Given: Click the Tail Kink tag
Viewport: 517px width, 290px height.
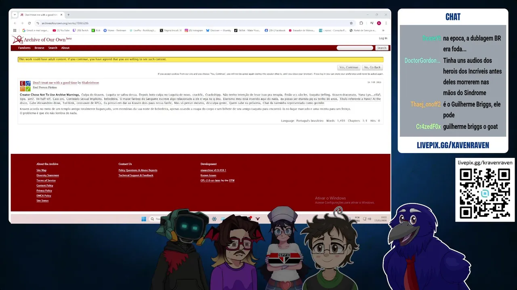Looking at the screenshot, I should click(68, 103).
